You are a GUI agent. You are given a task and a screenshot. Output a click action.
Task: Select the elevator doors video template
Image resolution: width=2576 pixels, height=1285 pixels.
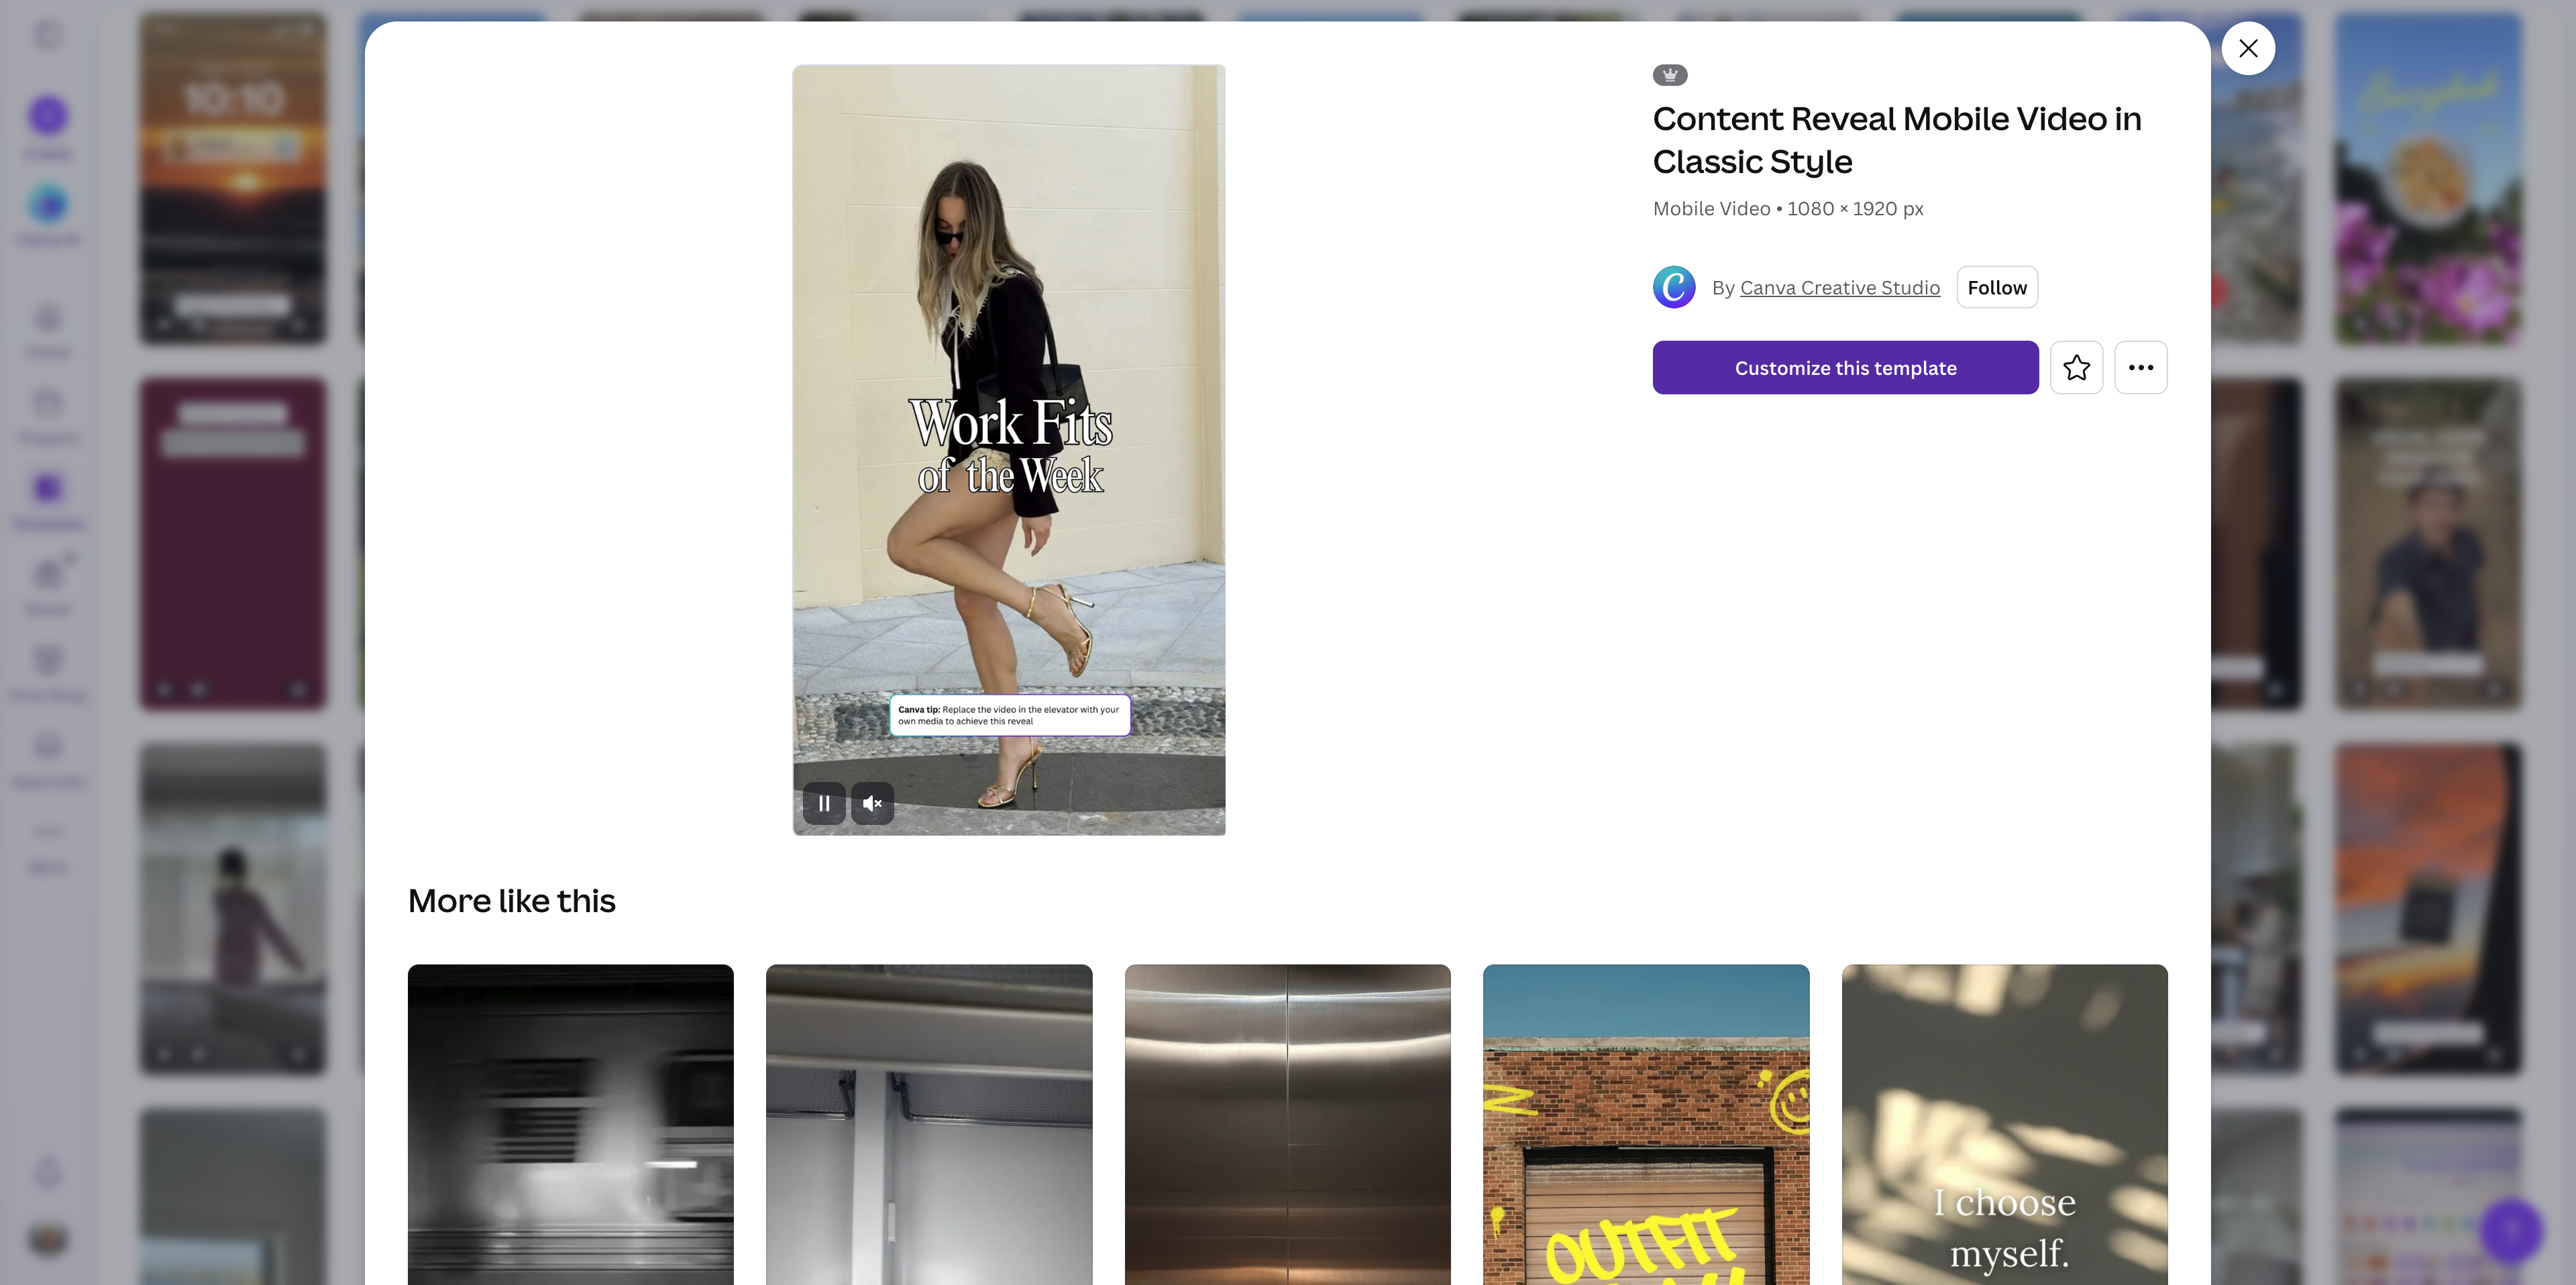1288,1124
